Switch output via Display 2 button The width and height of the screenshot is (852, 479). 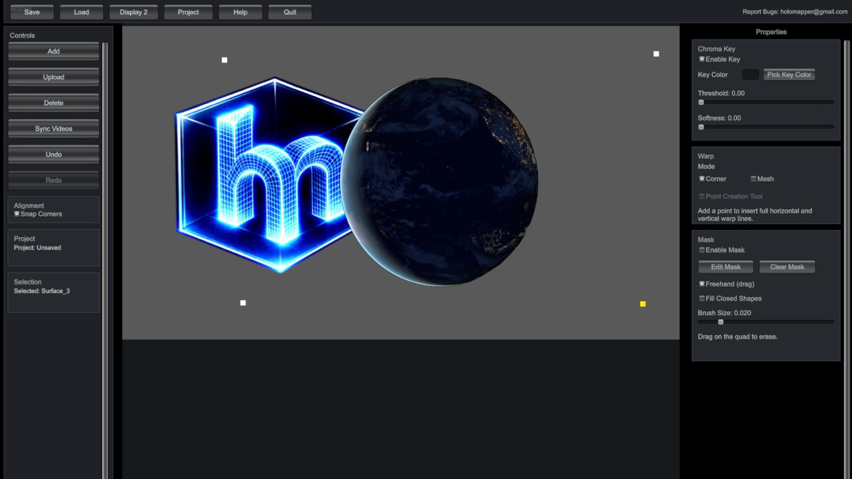133,12
